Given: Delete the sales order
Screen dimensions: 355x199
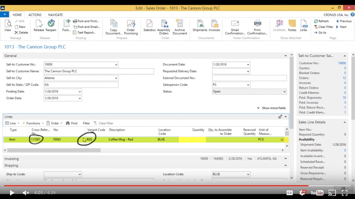Looking at the screenshot, I should (x=21, y=32).
